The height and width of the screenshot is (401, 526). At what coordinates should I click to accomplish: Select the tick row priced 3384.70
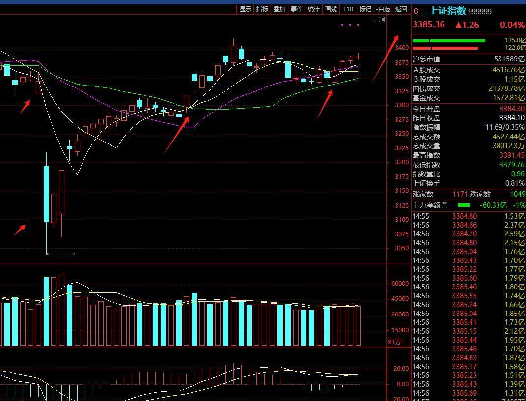tap(469, 234)
